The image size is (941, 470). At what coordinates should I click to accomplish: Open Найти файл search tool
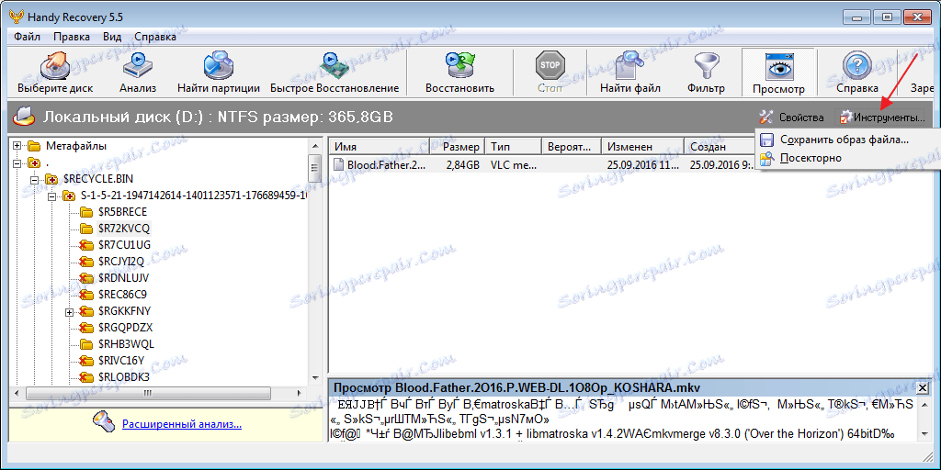click(630, 73)
